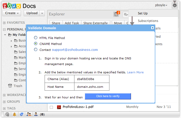Expand the Acco folder arrow
Image resolution: width=181 pixels, height=118 pixels.
click(11, 46)
